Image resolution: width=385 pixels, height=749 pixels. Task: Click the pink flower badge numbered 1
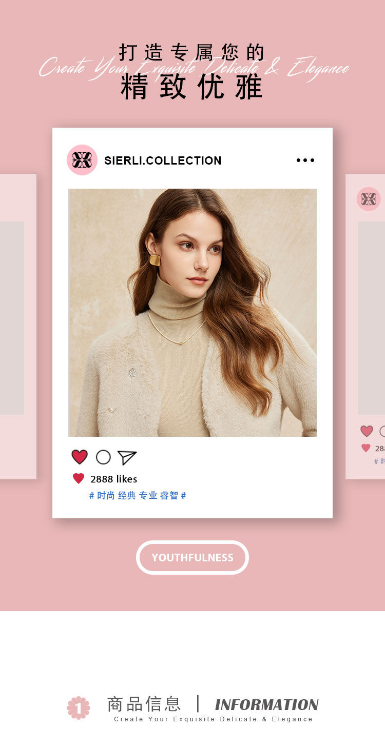click(79, 708)
